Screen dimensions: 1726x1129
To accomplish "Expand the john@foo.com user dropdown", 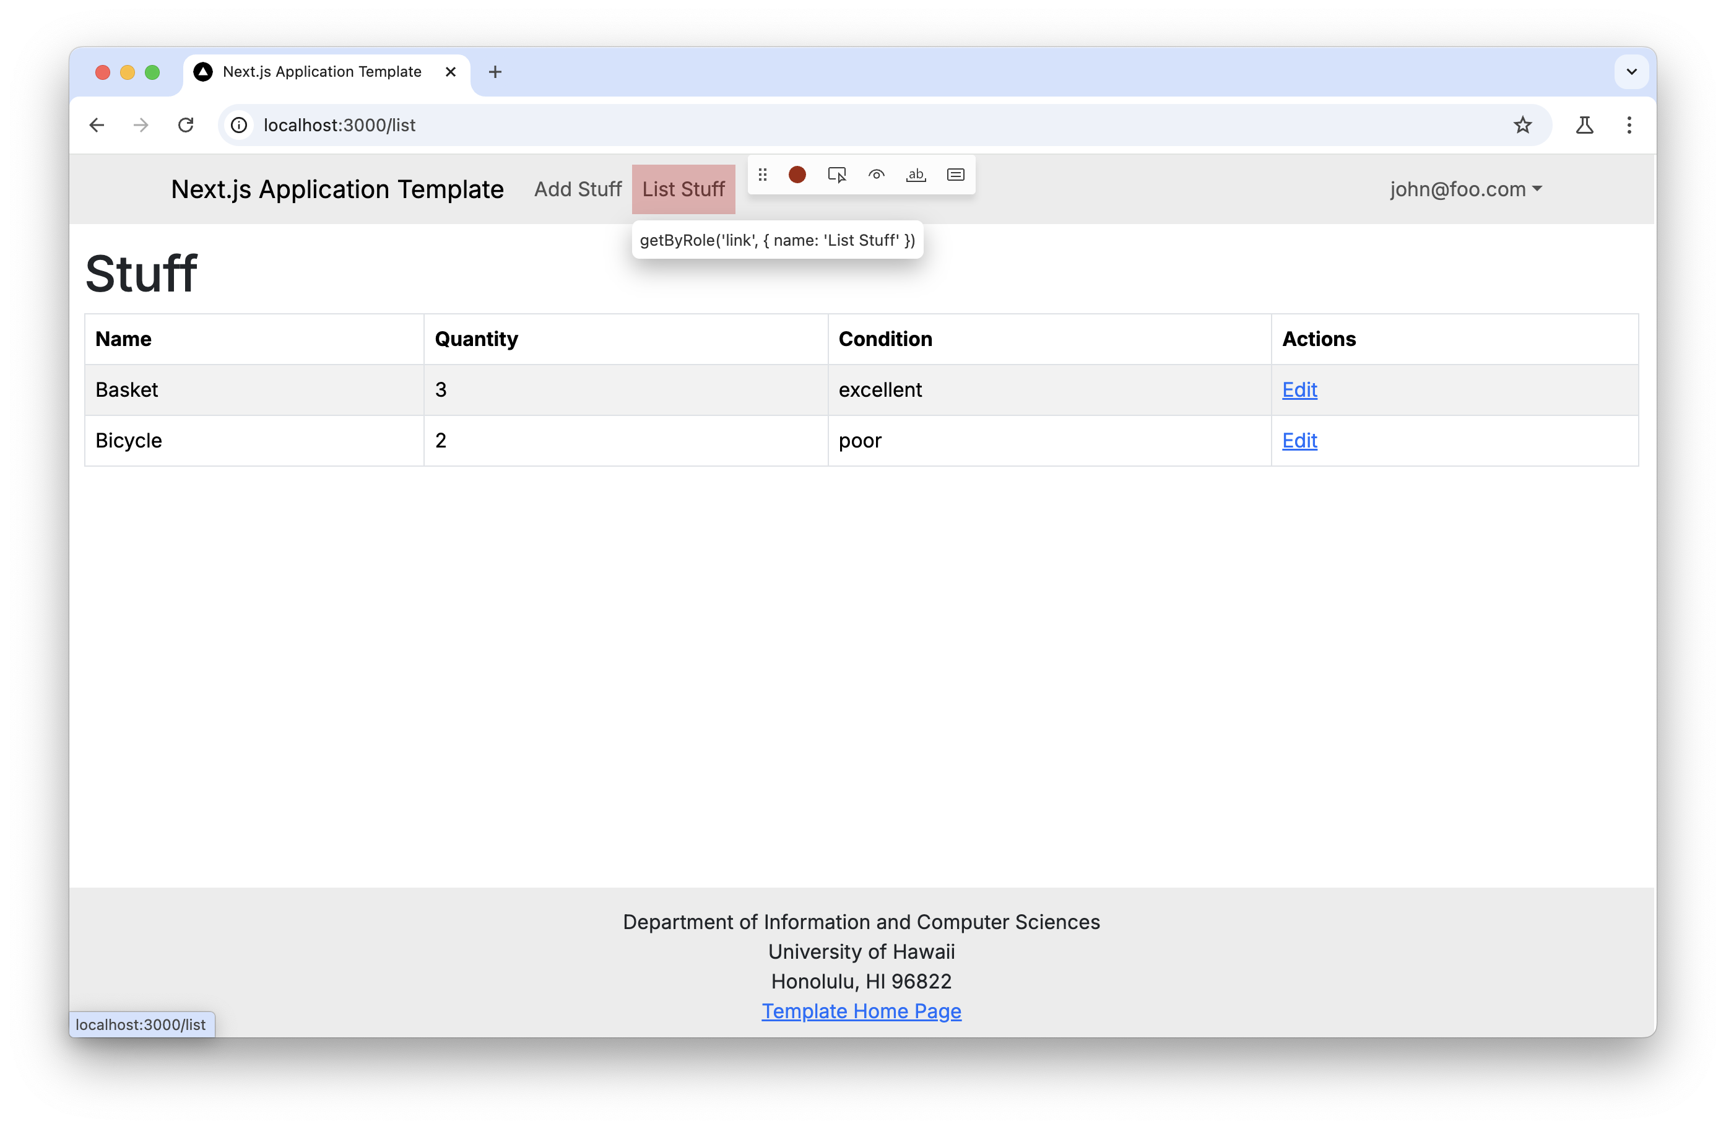I will 1465,189.
